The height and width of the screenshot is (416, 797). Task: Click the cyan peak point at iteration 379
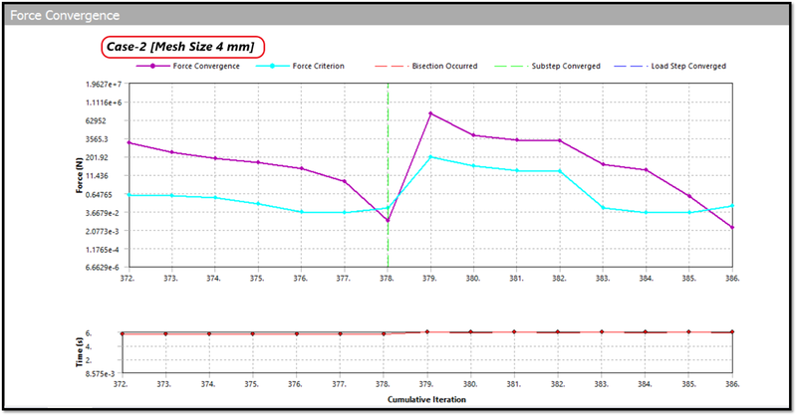[430, 157]
